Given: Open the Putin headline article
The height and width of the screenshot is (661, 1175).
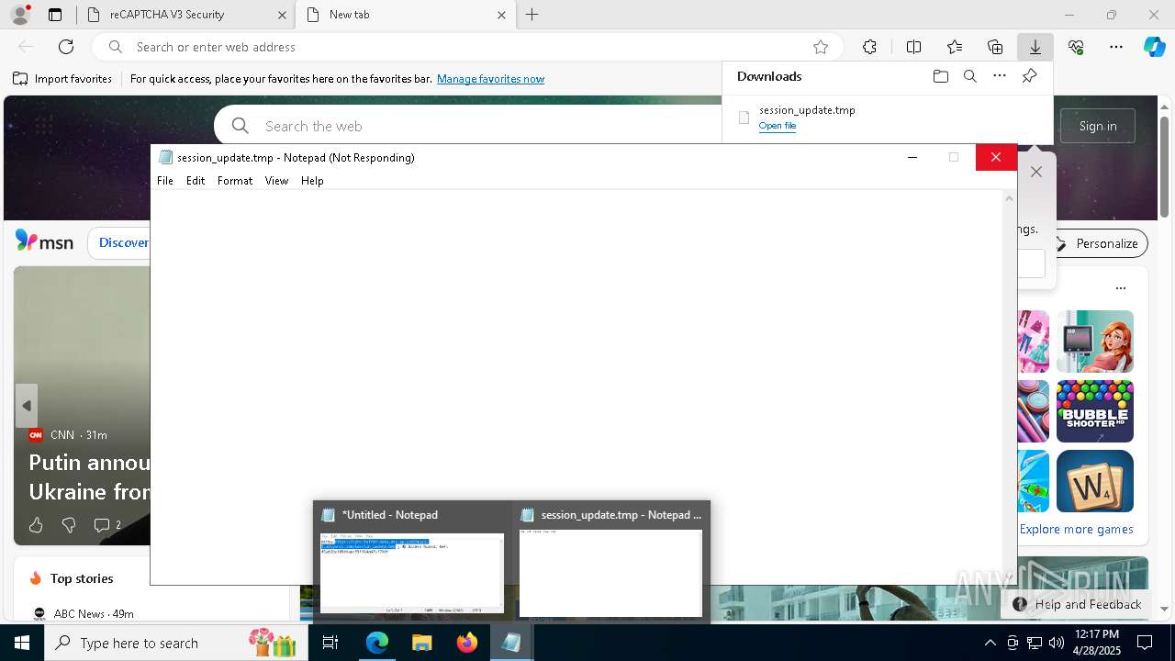Looking at the screenshot, I should click(89, 476).
